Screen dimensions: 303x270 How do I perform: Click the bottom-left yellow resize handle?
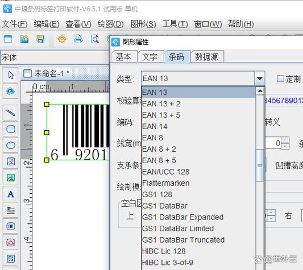pyautogui.click(x=47, y=160)
